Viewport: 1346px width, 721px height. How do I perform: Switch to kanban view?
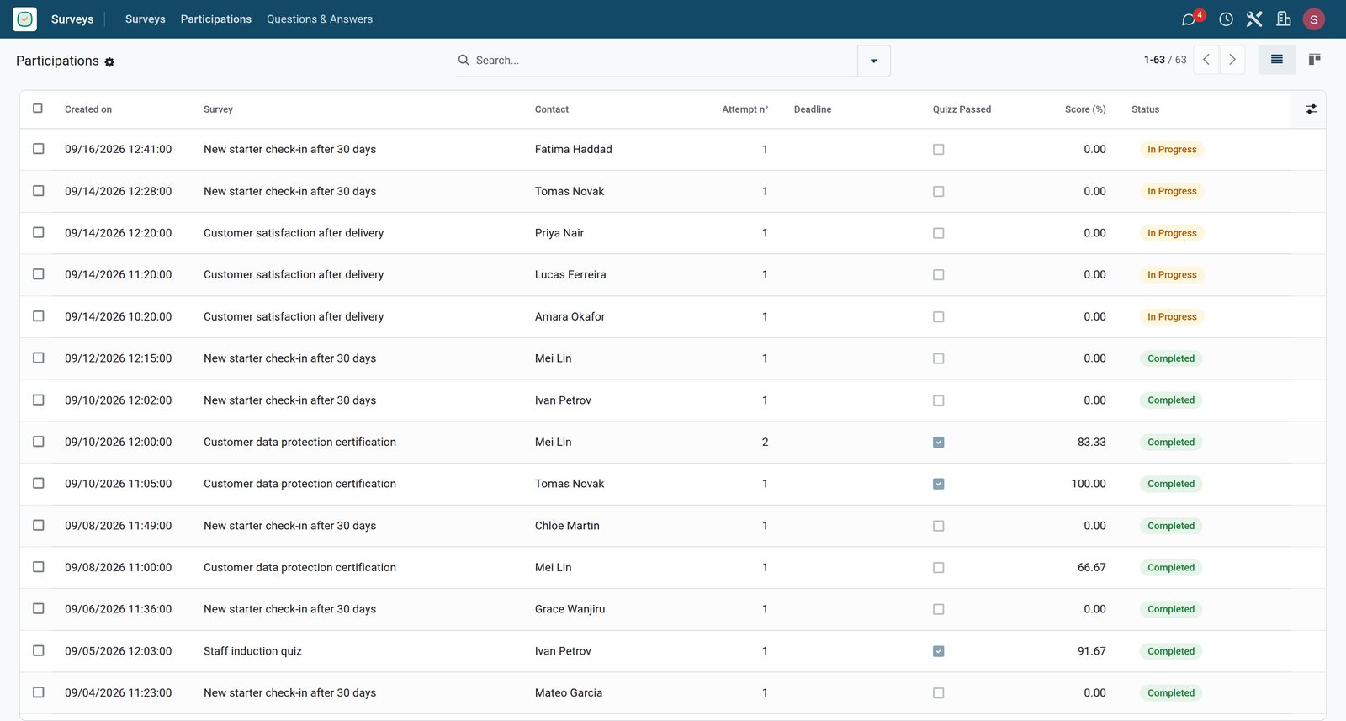(1314, 60)
